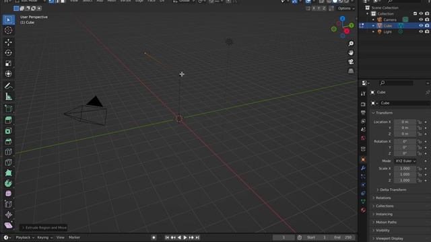Viewport: 431px width, 242px height.
Task: Select the Spin tool
Action: pyautogui.click(x=9, y=184)
